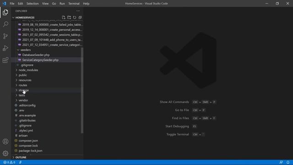Open the Go menu
The image size is (293, 165).
(x=54, y=4)
